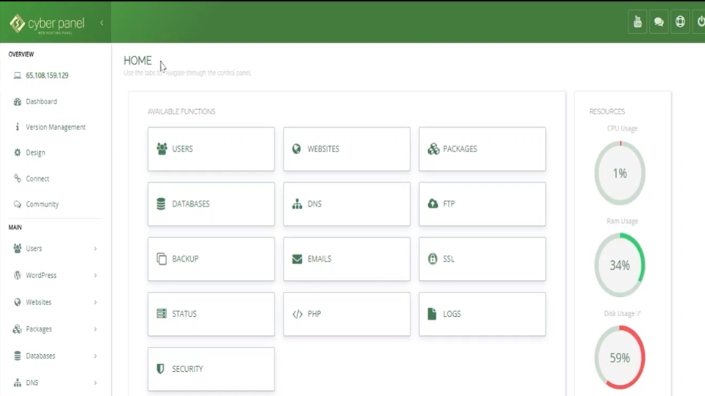The height and width of the screenshot is (396, 705).
Task: Expand the Websites sidebar menu
Action: [x=55, y=302]
